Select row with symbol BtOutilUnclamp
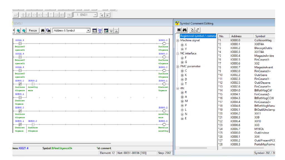Screen dimensions: 285x160 247,109
